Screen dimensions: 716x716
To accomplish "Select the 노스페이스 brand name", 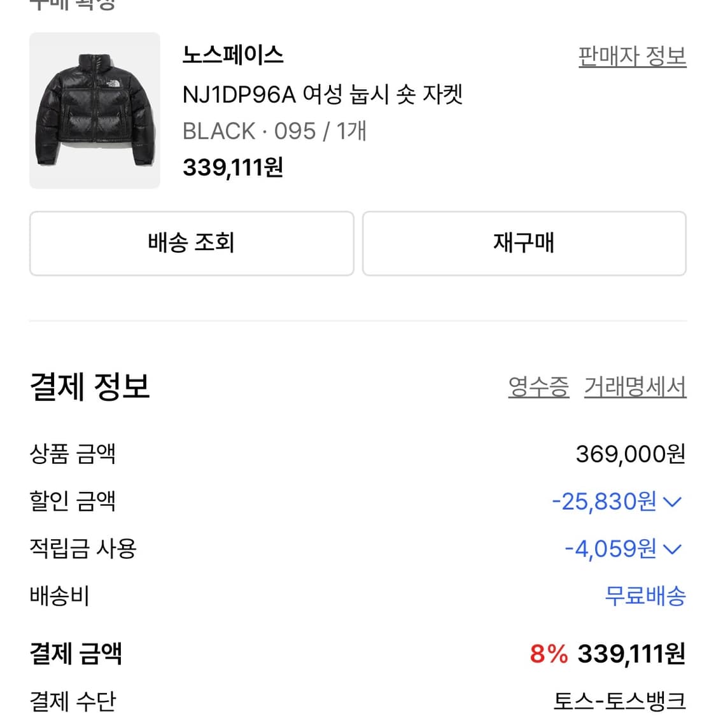I will [x=233, y=56].
